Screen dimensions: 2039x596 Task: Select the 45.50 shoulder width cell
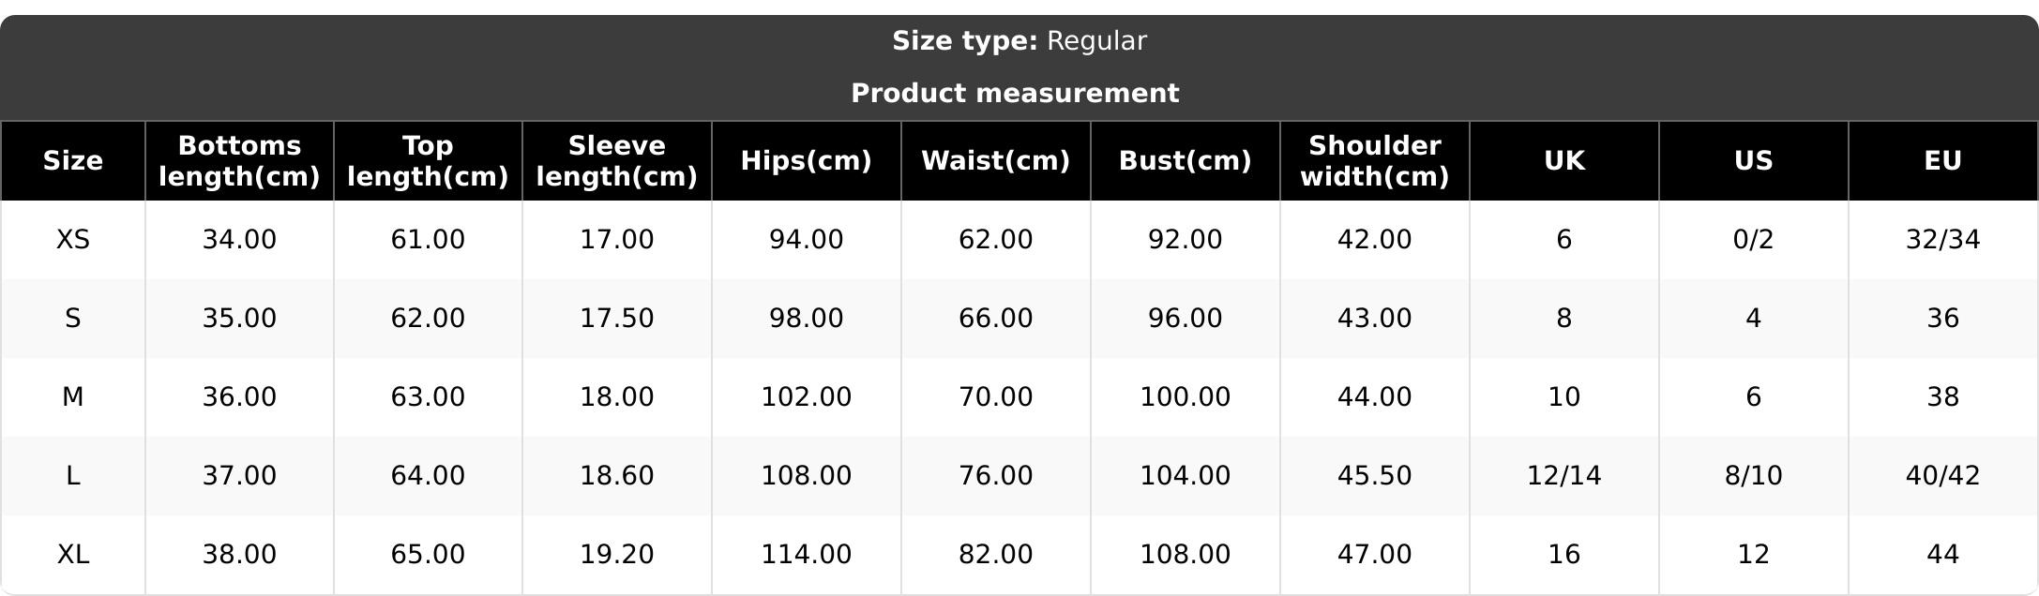pos(1374,476)
